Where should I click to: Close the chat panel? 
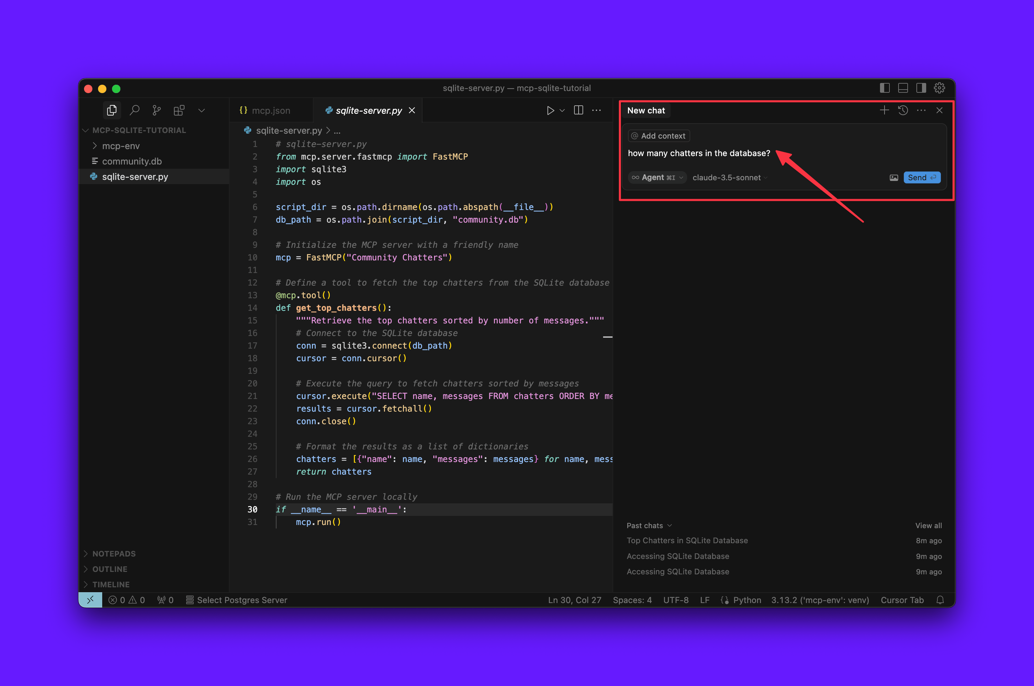[x=939, y=110]
